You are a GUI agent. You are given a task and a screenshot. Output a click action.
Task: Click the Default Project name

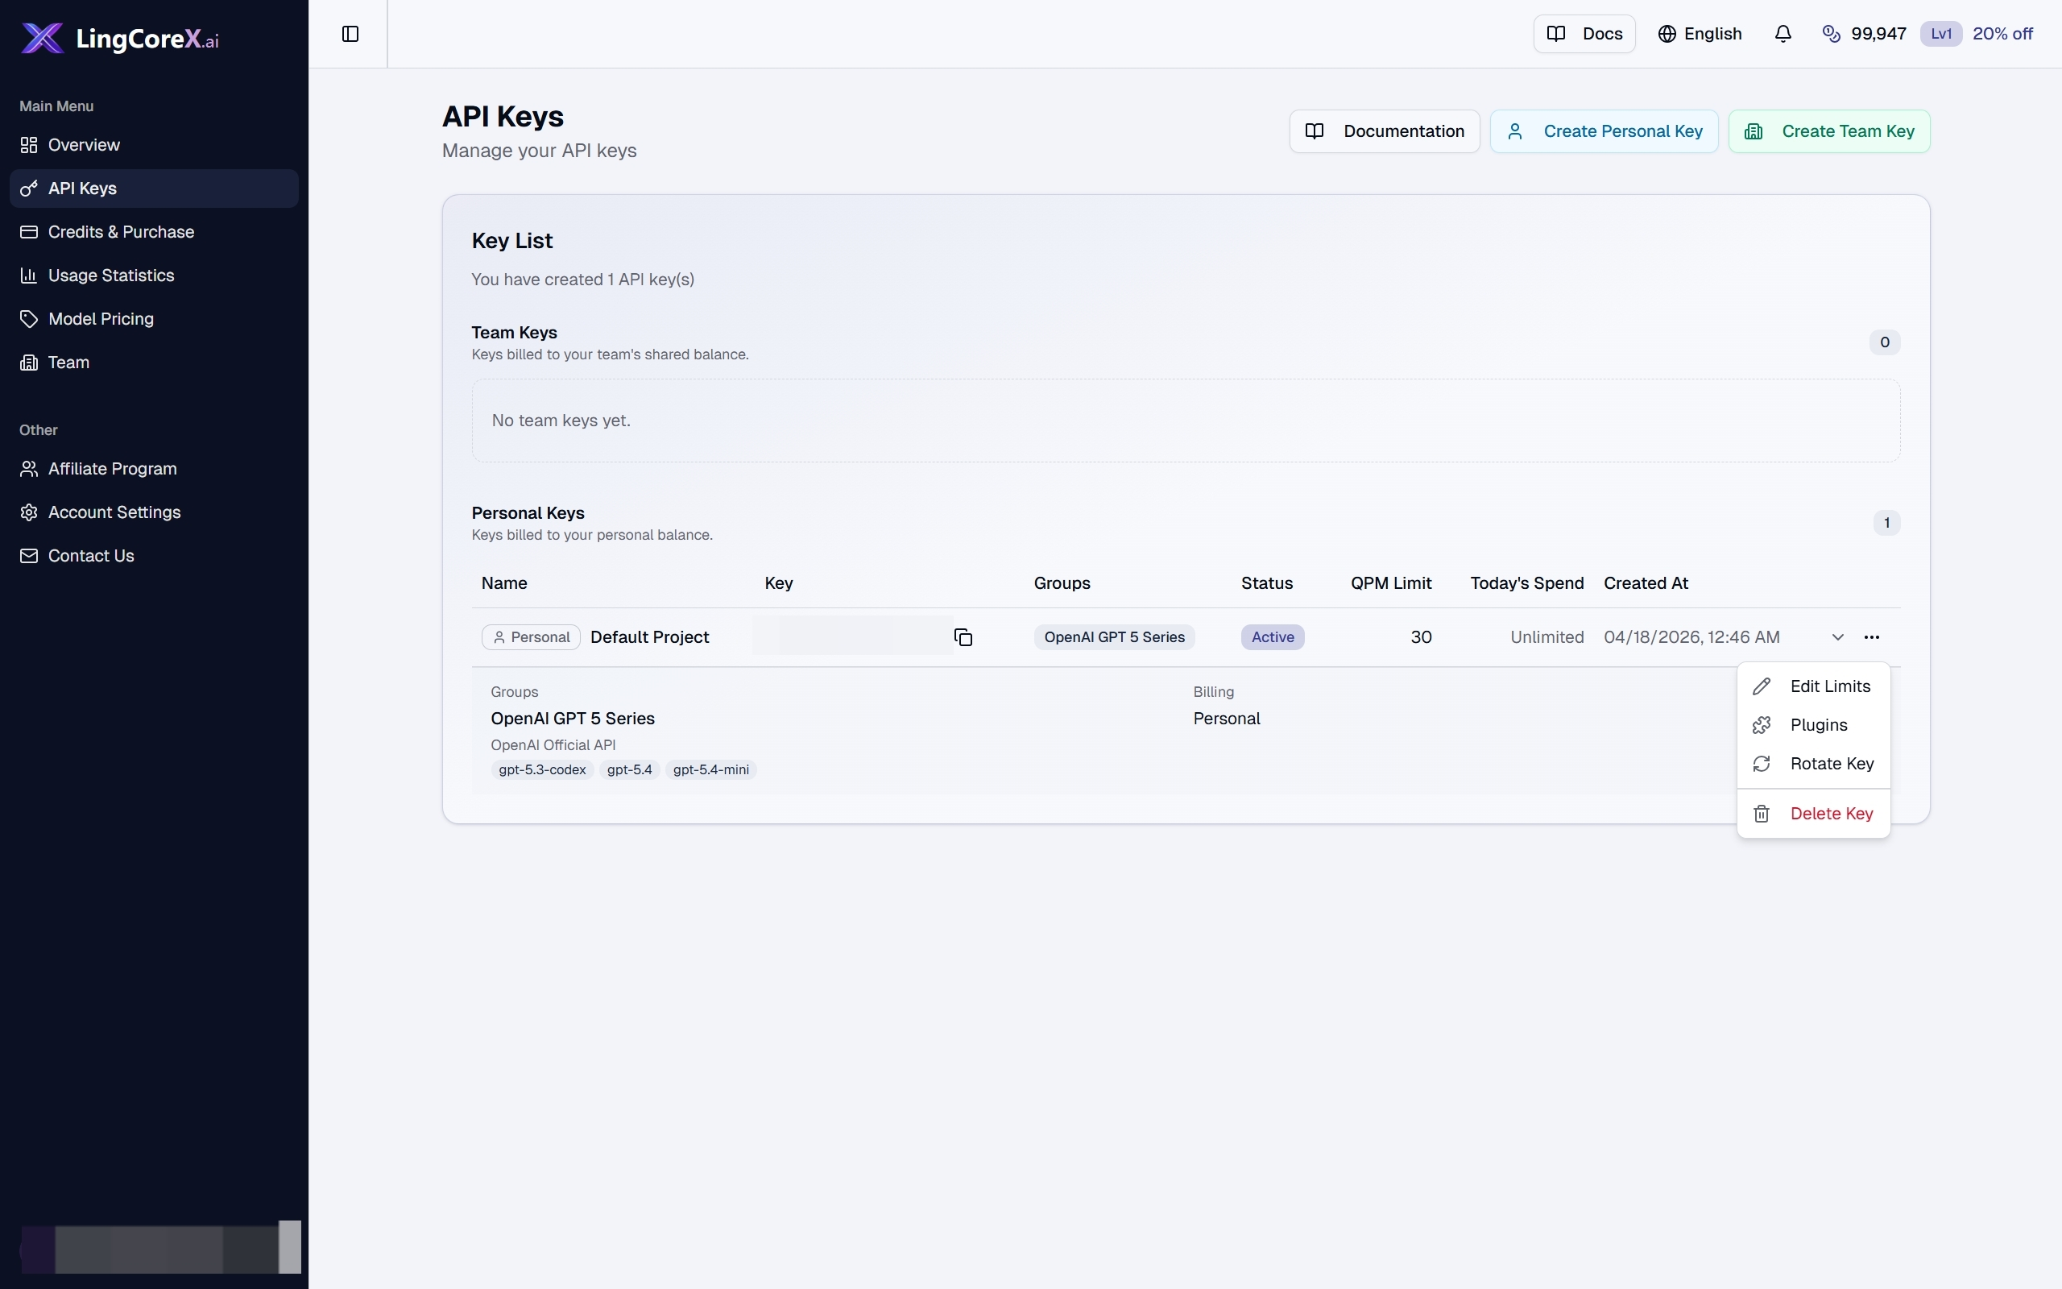click(649, 636)
